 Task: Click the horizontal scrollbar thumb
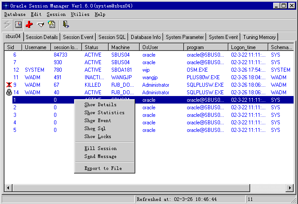131,188
